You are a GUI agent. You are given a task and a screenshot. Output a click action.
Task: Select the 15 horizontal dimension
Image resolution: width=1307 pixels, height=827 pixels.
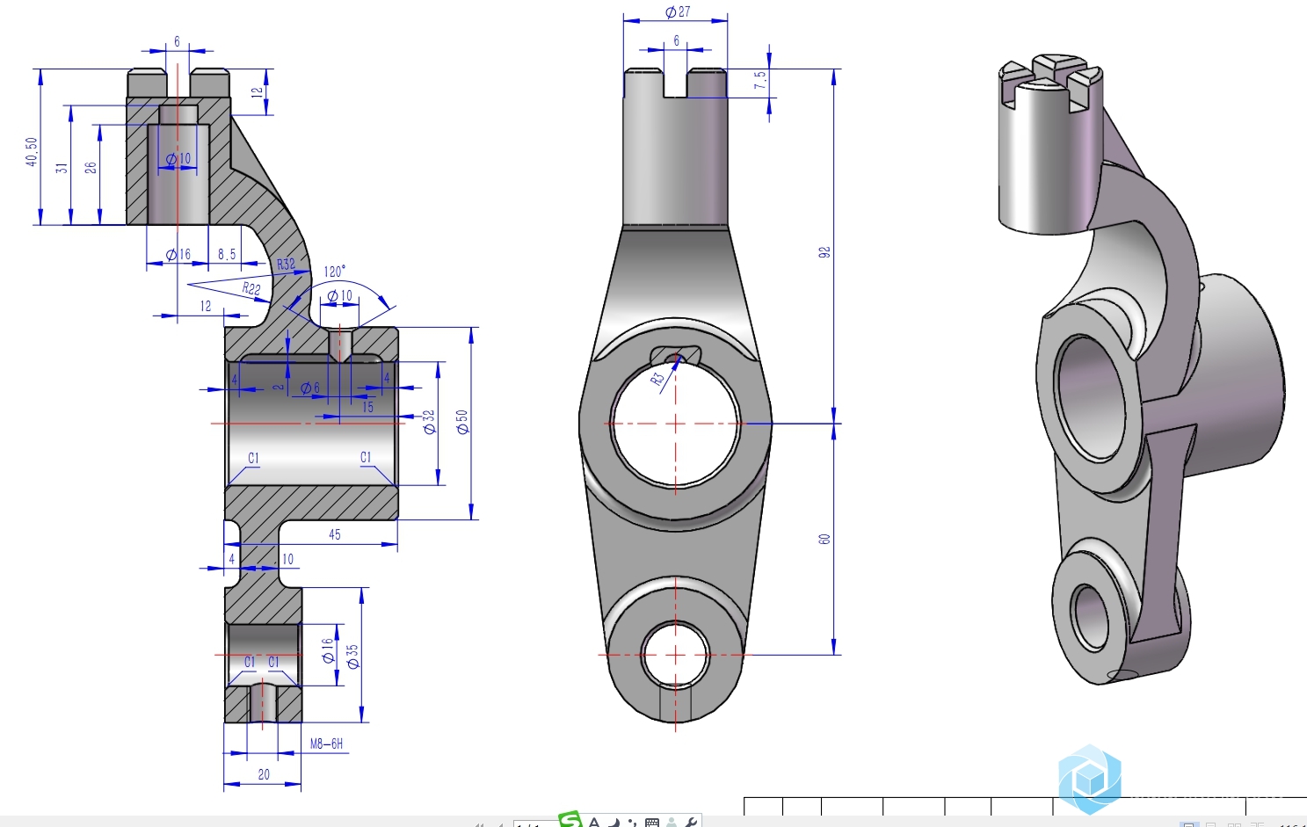click(x=367, y=407)
